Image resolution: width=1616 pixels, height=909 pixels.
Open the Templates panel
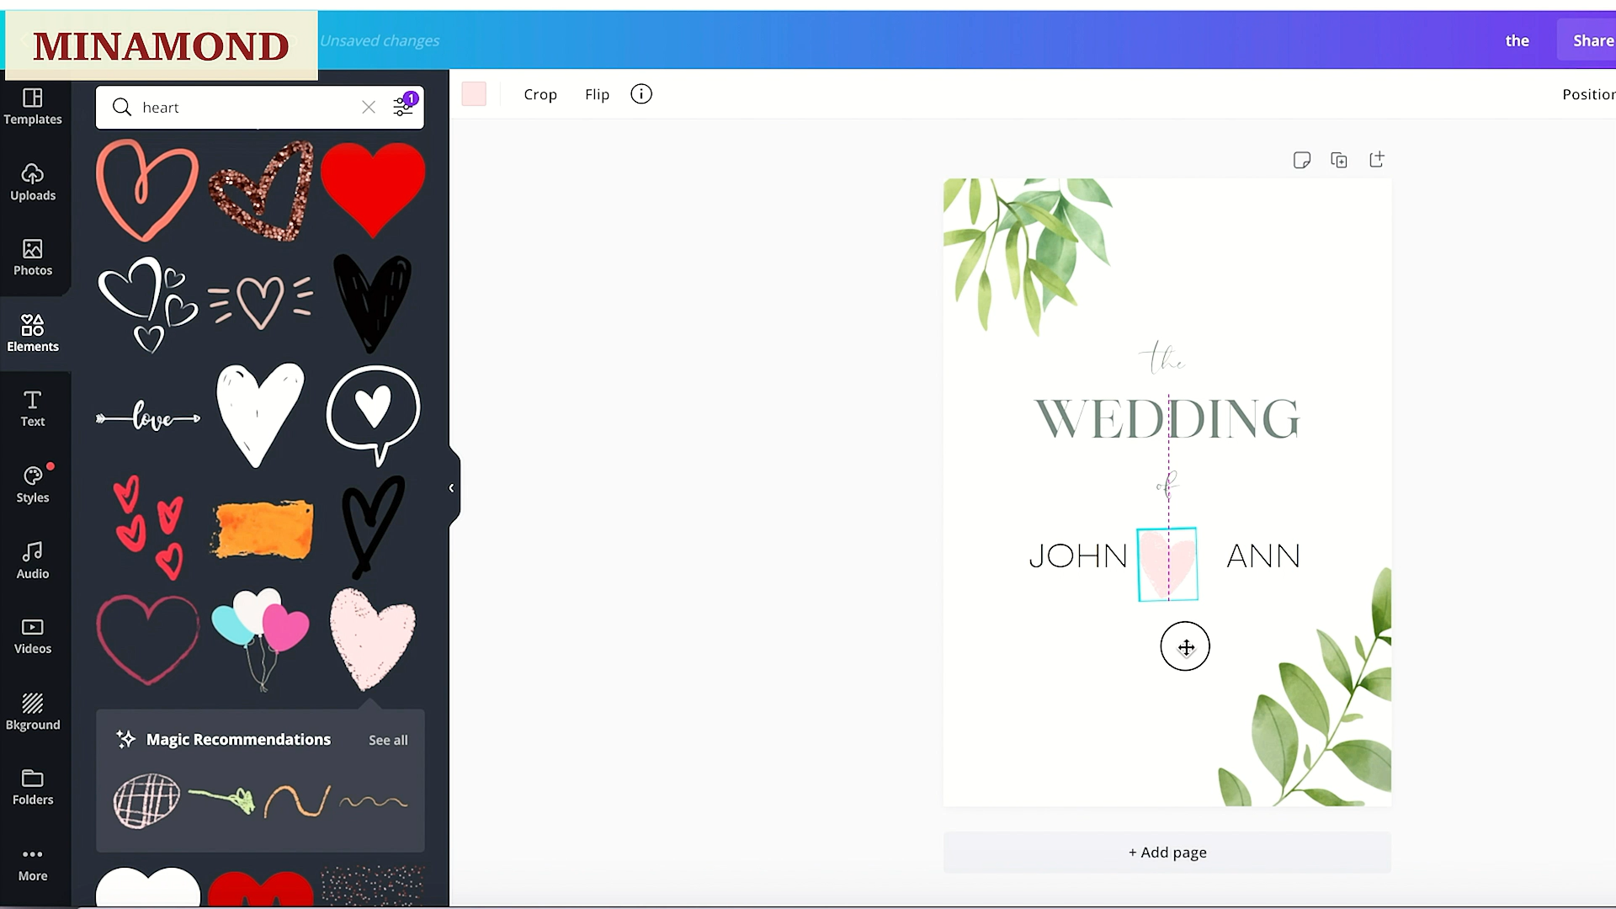(x=33, y=107)
